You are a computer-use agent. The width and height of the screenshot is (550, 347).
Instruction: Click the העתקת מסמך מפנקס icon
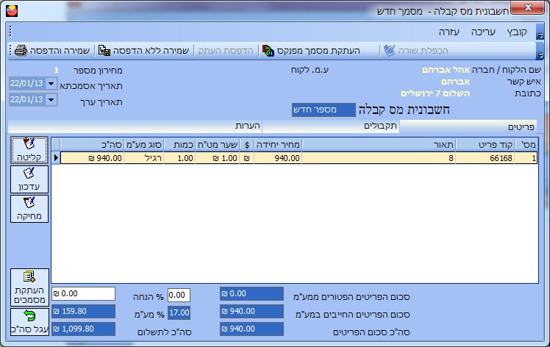click(268, 51)
